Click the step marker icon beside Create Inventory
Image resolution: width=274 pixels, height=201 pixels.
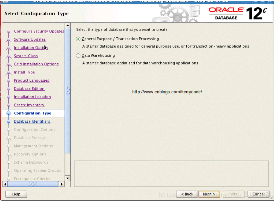tap(8, 105)
